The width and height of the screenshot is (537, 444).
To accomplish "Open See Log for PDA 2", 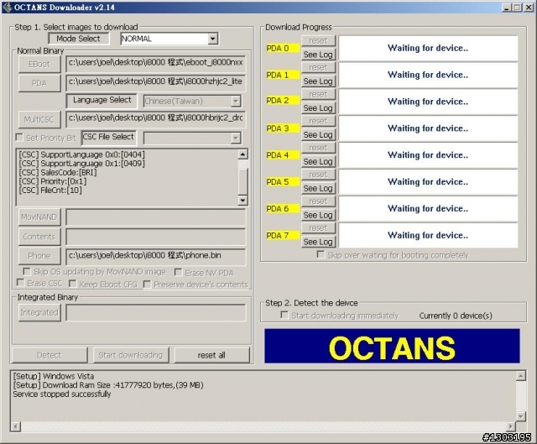I will [x=318, y=108].
